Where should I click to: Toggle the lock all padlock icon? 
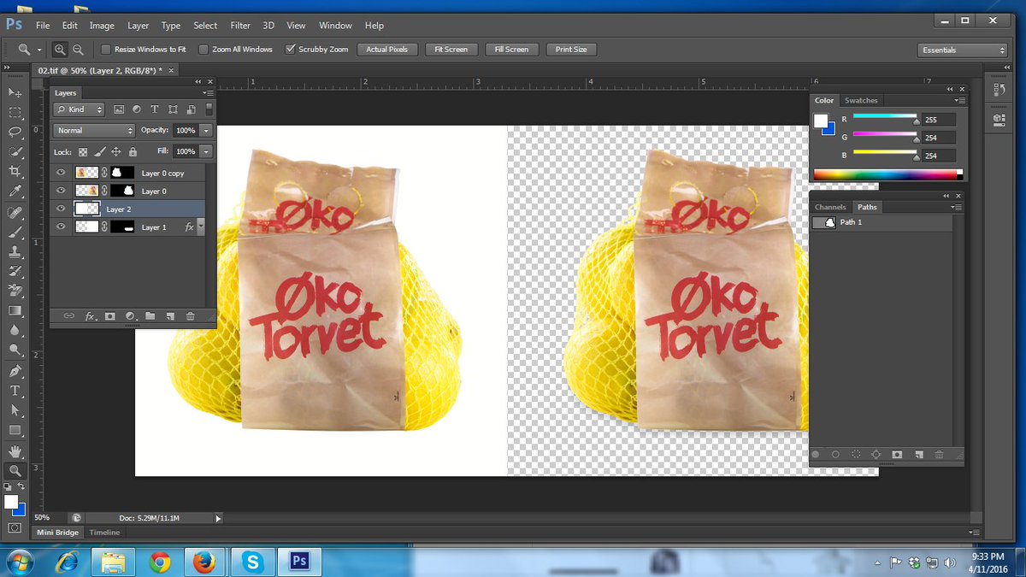pos(133,151)
